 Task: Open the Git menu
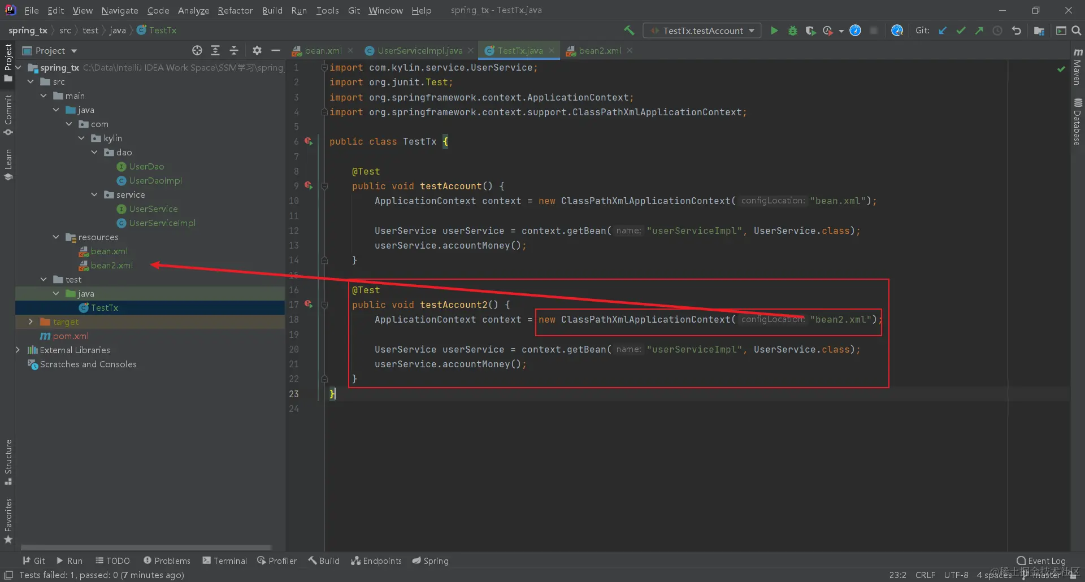click(x=354, y=10)
